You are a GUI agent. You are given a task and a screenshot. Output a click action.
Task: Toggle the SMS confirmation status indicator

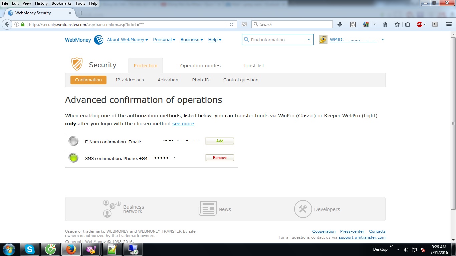coord(73,158)
